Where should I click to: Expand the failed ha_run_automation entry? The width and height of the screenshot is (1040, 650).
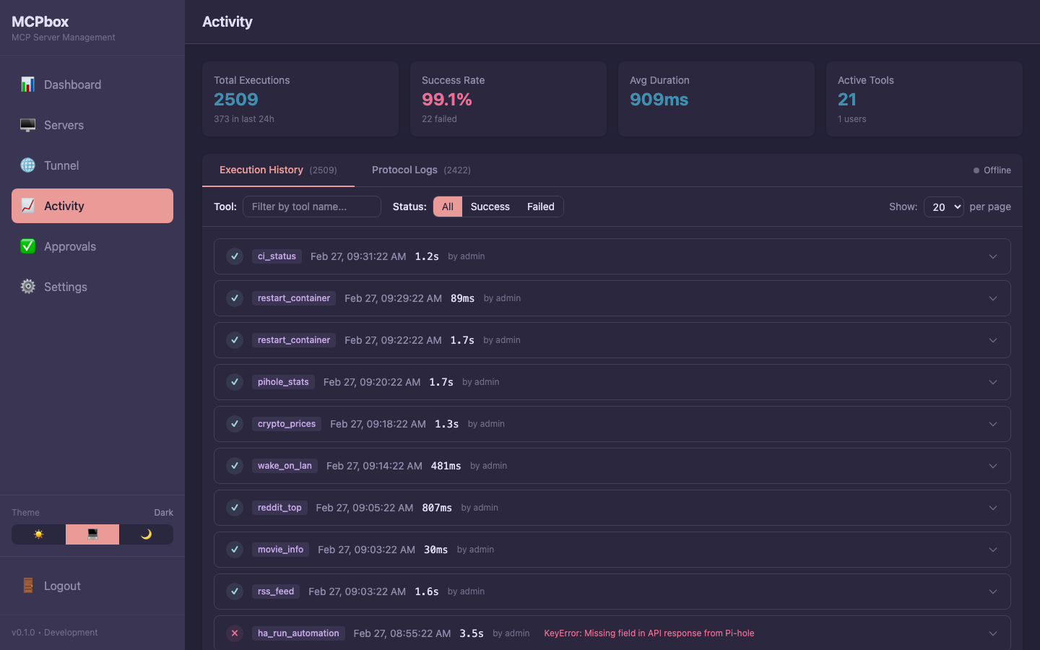(992, 633)
